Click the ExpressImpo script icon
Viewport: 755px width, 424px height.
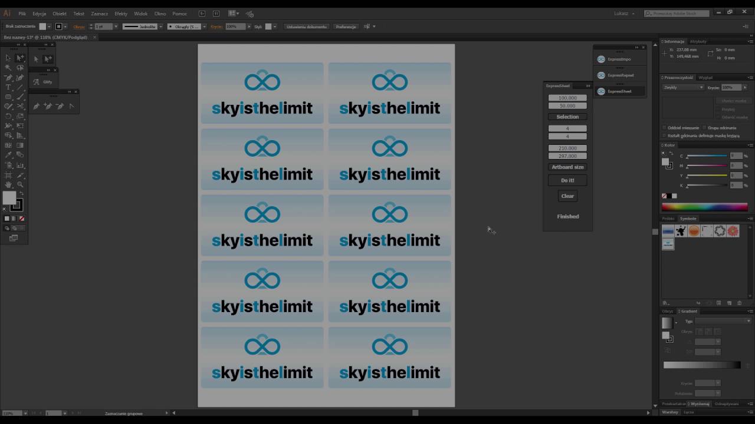coord(601,59)
